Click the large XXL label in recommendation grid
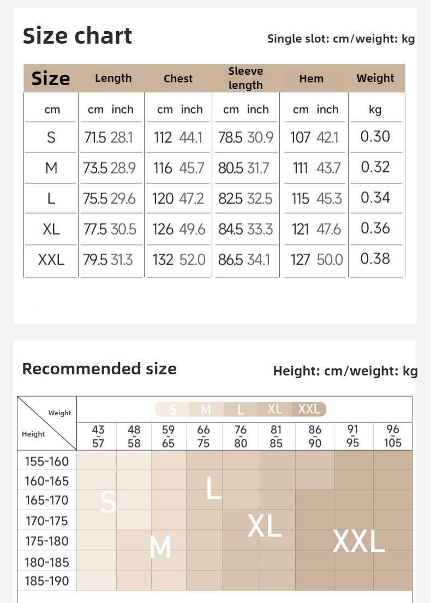The height and width of the screenshot is (603, 431). pyautogui.click(x=359, y=542)
